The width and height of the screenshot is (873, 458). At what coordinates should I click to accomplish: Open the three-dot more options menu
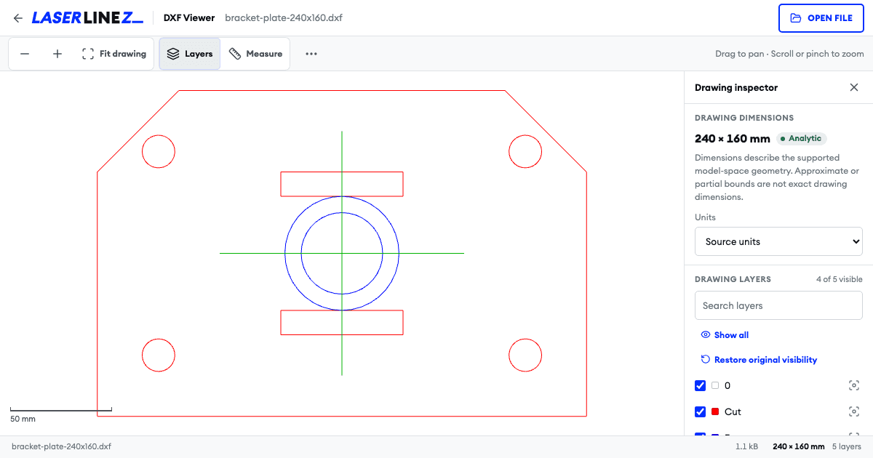(311, 54)
